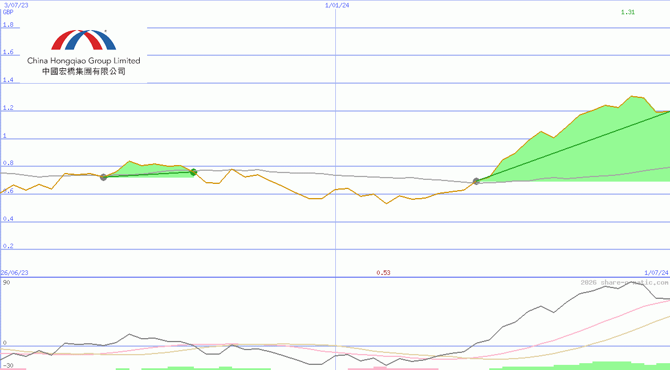The height and width of the screenshot is (370, 670).
Task: Click the 0.6 price axis label
Action: click(8, 191)
